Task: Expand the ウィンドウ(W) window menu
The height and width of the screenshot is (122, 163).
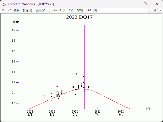Action: [x=76, y=10]
